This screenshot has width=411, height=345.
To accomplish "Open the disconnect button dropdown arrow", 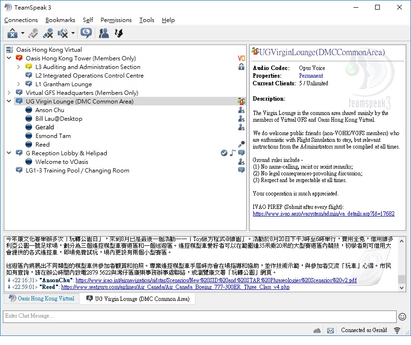I will tap(23, 34).
